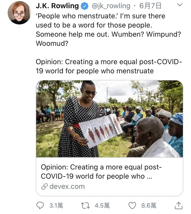Screen dimensions: 191x214
Task: Click the 'Opinion: Creating a more equal' text
Action: click(109, 66)
